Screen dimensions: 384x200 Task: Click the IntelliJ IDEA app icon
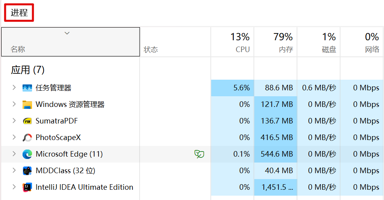point(27,187)
